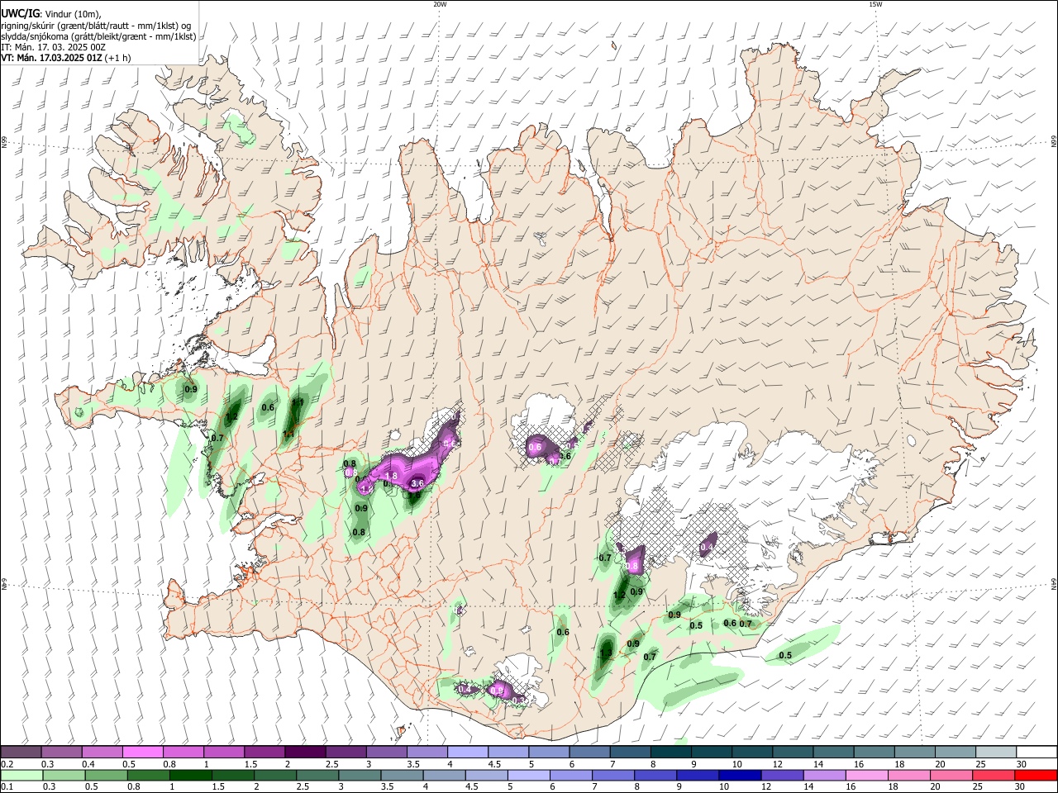Click the "IT: Mán. 17. 03. 2025 00Z" line
1058x793 pixels.
point(53,47)
